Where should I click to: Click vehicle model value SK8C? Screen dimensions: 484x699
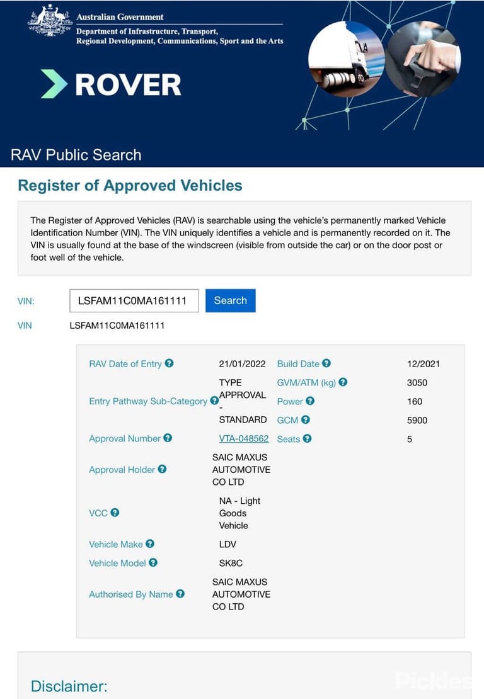point(231,563)
